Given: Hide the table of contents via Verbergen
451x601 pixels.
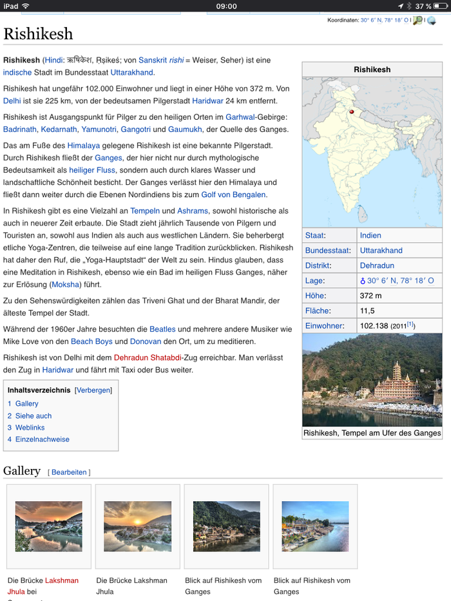Looking at the screenshot, I should point(93,390).
